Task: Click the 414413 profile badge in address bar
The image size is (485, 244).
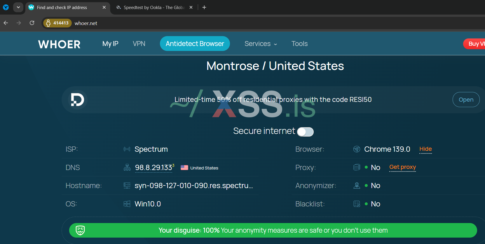Action: pos(57,23)
